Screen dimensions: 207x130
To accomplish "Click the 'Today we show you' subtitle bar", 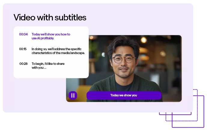I will [x=124, y=95].
